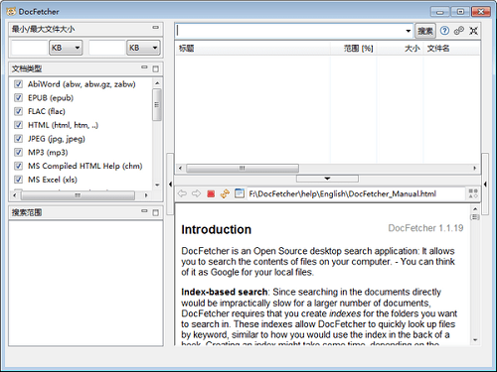
Task: Expand the search history dropdown arrow
Action: [409, 31]
